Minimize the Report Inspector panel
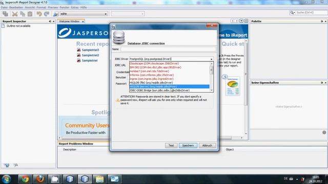 click(50, 21)
